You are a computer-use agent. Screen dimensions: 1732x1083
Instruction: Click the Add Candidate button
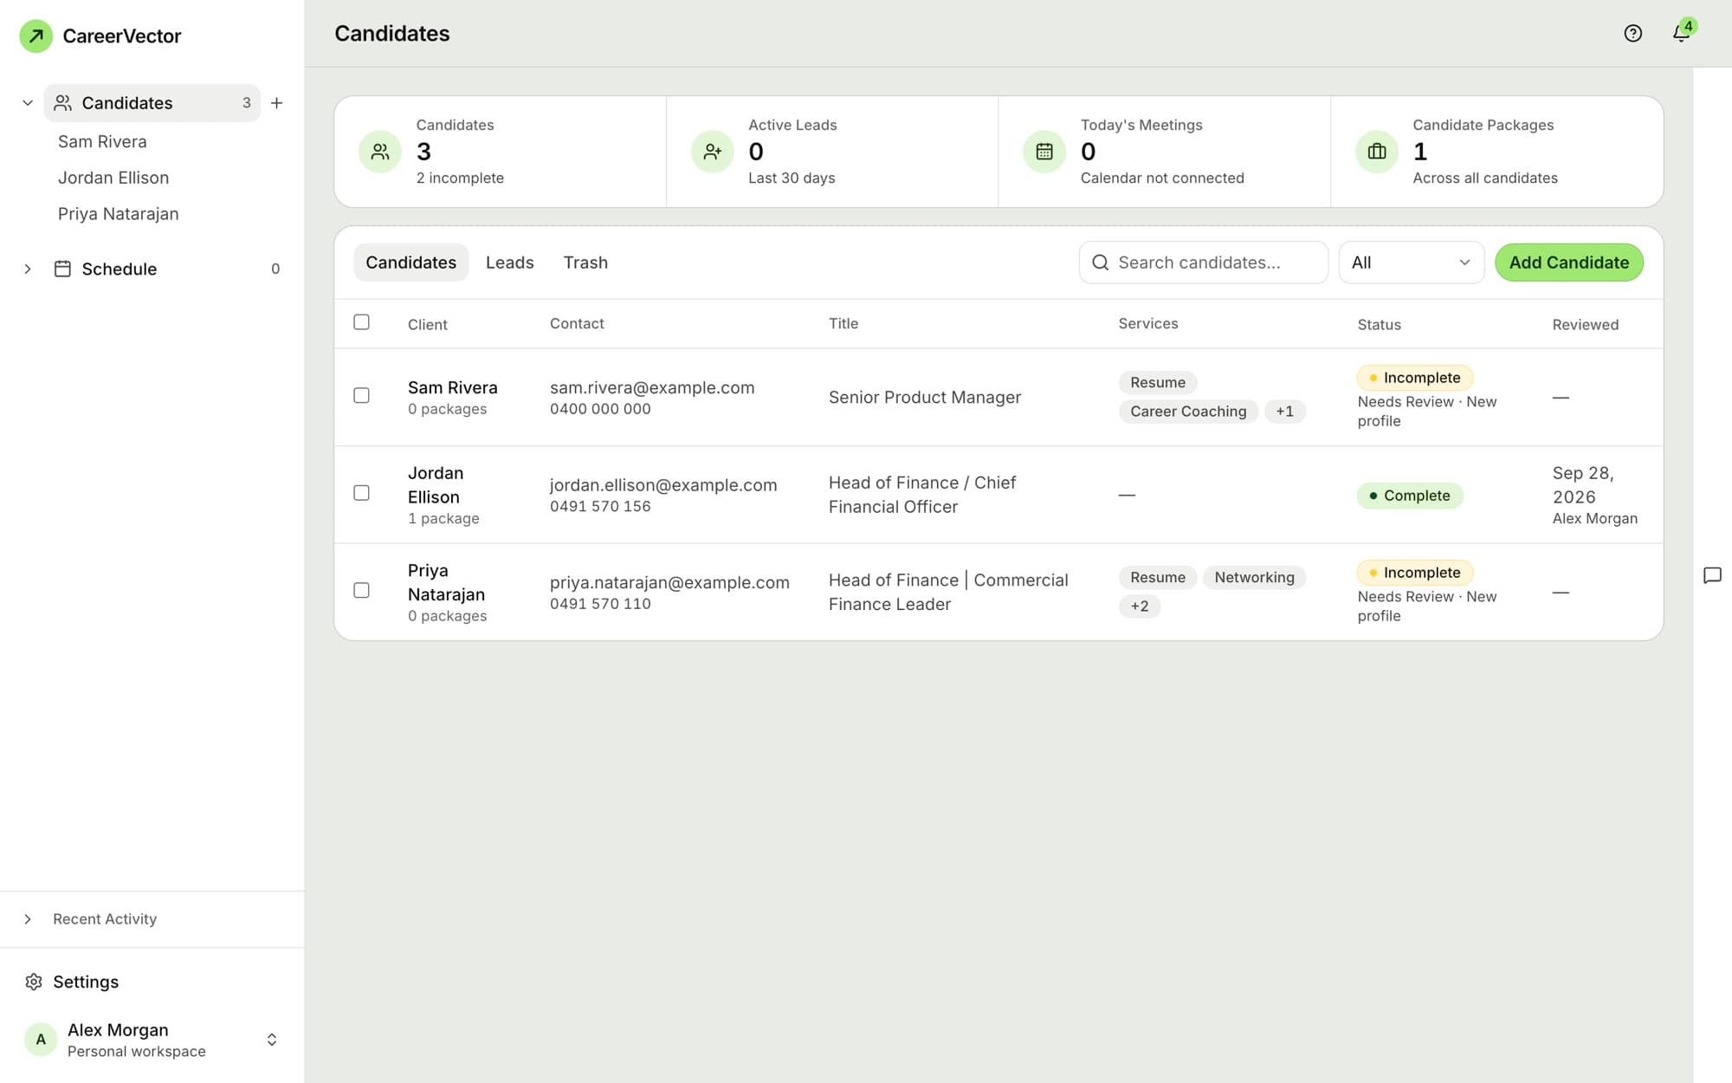[x=1568, y=263]
